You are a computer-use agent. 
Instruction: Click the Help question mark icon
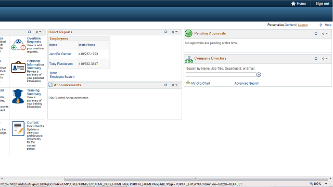[321, 25]
